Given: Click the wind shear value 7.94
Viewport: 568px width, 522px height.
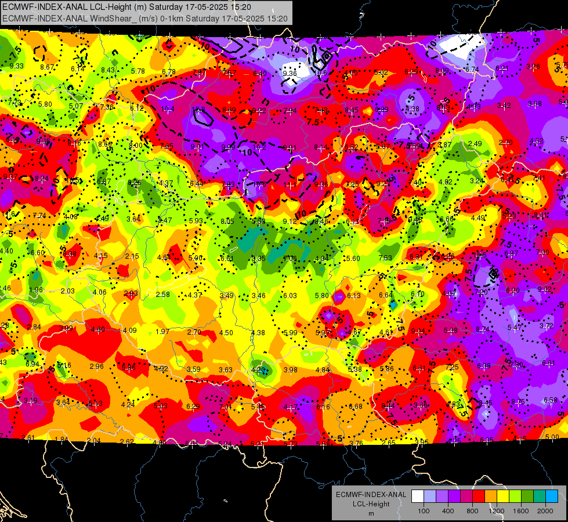Looking at the screenshot, I should pos(290,110).
